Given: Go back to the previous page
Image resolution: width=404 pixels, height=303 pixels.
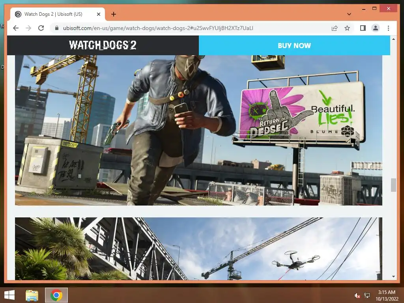Looking at the screenshot, I should [x=16, y=28].
